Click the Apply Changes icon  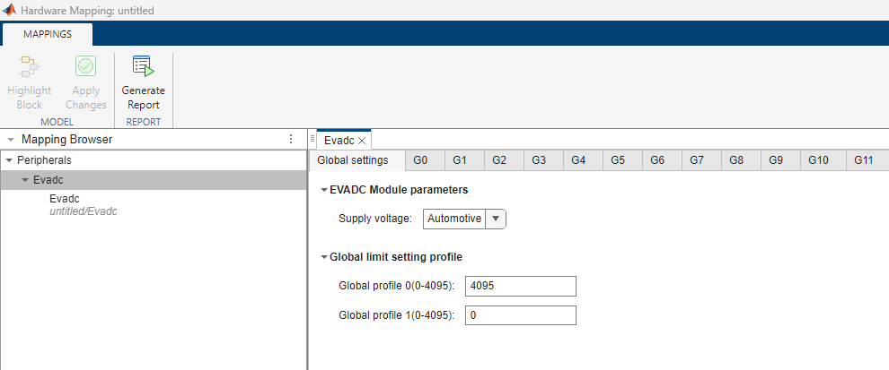pos(86,67)
